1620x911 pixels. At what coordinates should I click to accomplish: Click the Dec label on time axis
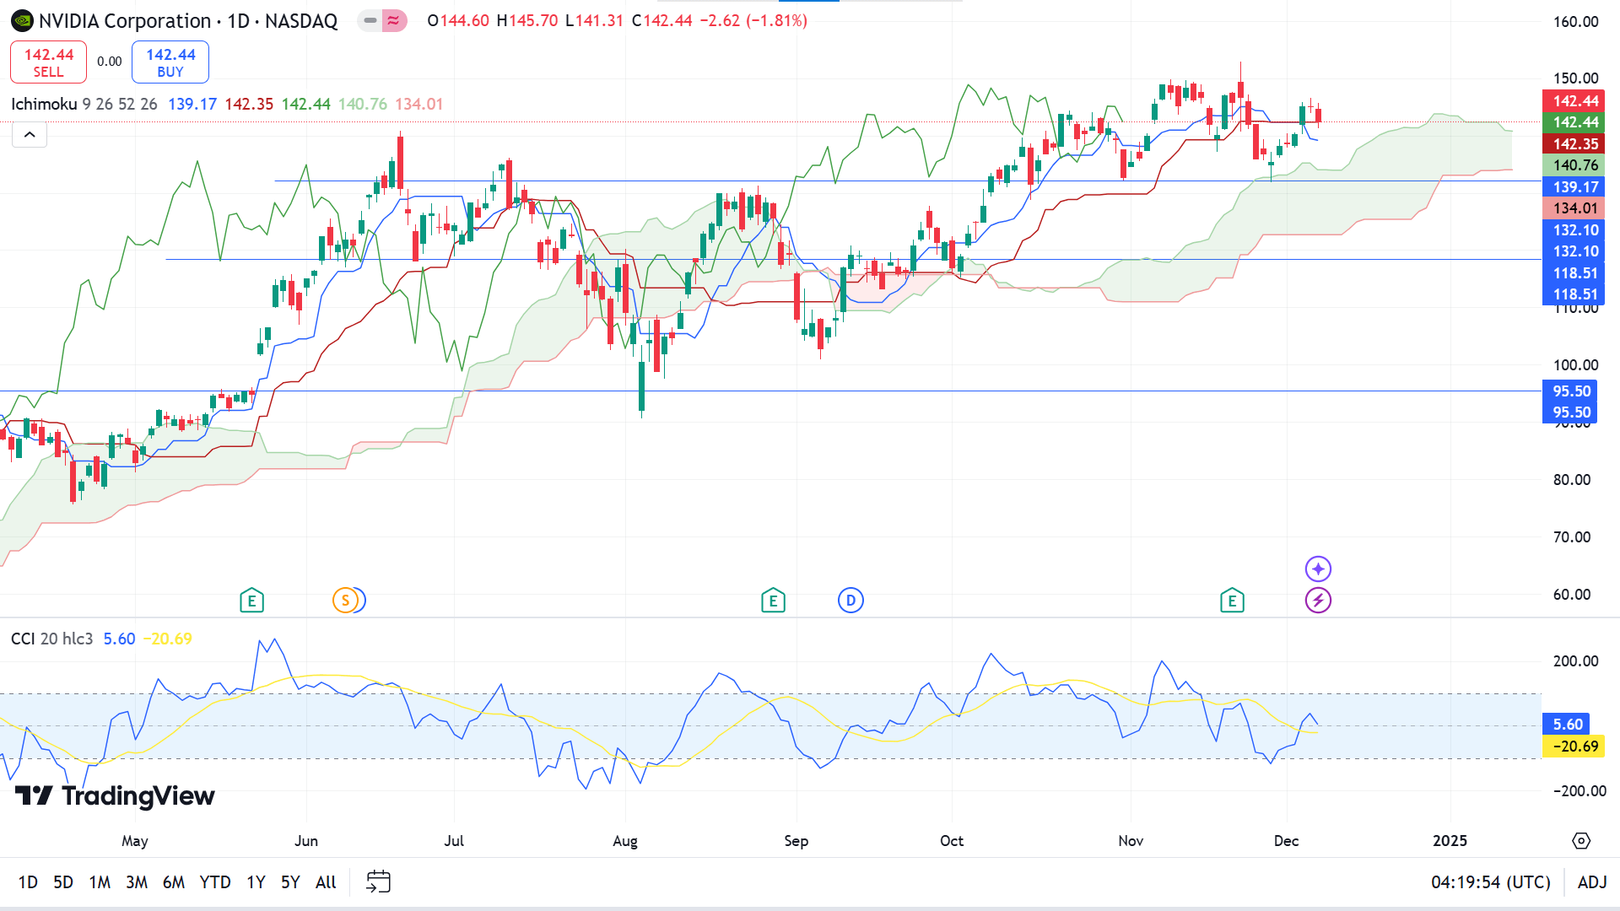(1286, 841)
